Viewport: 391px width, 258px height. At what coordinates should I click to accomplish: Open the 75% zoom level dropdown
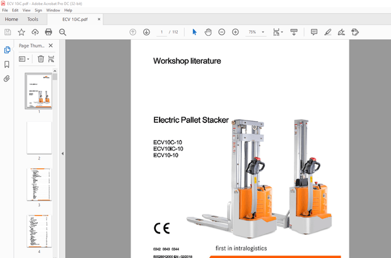pos(256,32)
